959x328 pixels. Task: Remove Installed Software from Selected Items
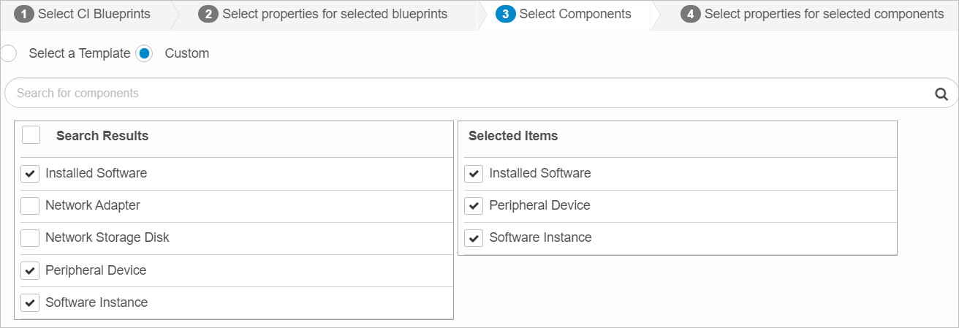[474, 174]
